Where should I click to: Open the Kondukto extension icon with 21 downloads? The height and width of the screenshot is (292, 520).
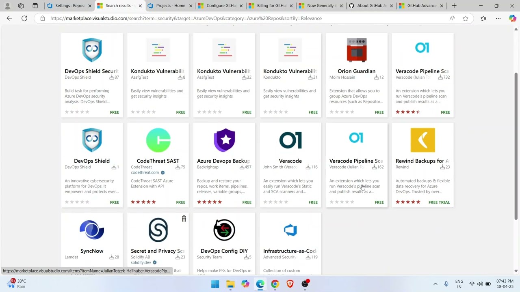tap(290, 50)
